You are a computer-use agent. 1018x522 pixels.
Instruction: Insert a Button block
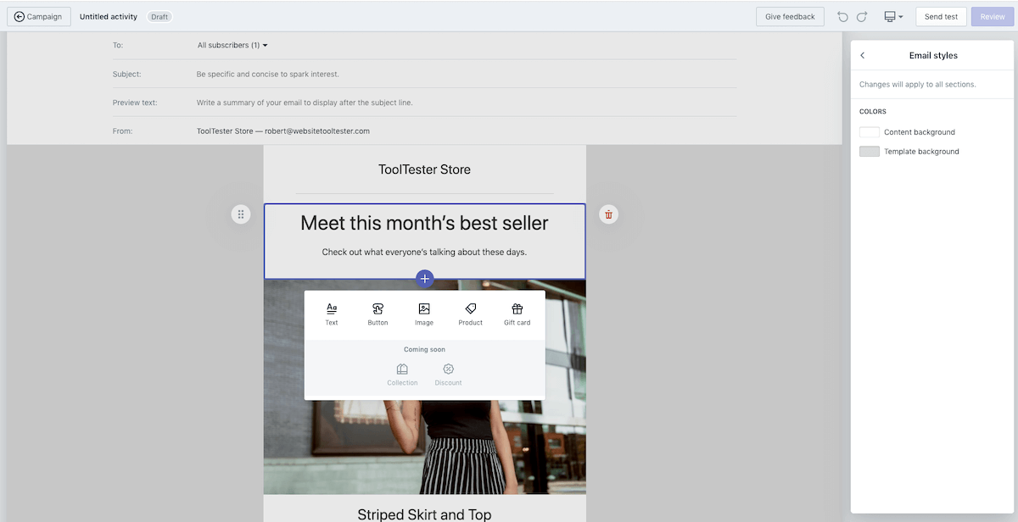[x=378, y=314]
